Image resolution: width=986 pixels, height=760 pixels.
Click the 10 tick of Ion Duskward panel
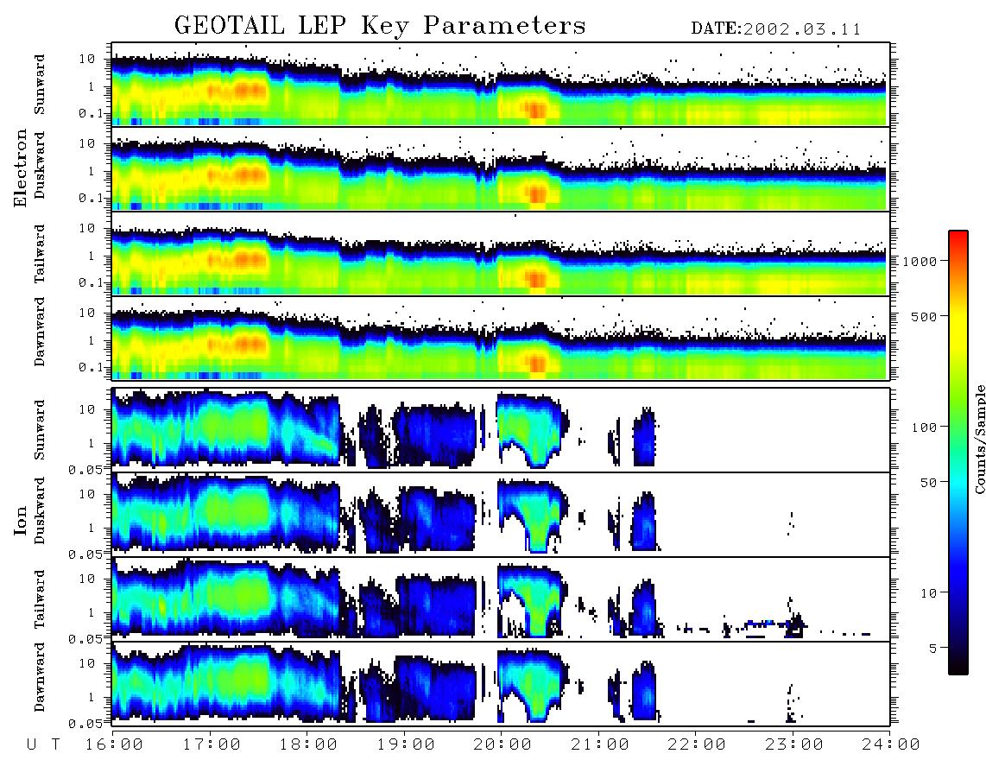point(87,495)
